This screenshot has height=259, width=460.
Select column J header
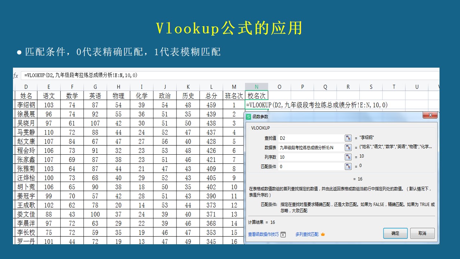(165, 87)
